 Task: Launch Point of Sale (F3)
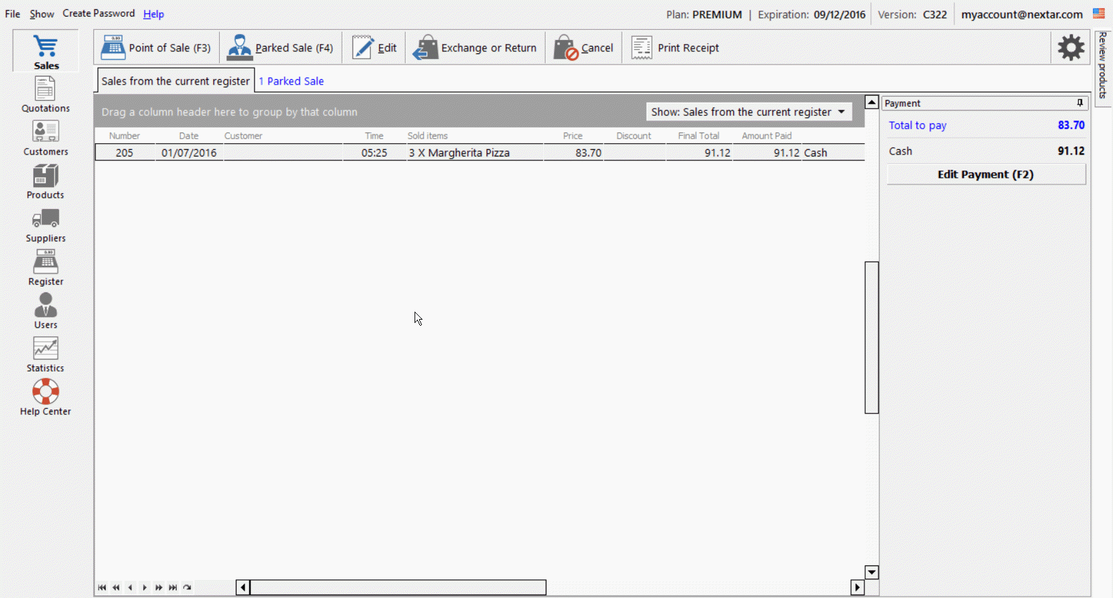(156, 48)
